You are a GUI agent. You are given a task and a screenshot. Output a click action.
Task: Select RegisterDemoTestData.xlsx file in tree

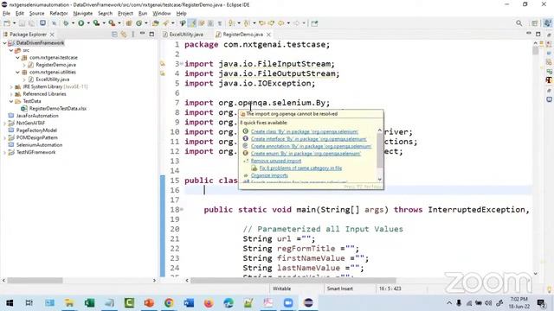click(58, 109)
